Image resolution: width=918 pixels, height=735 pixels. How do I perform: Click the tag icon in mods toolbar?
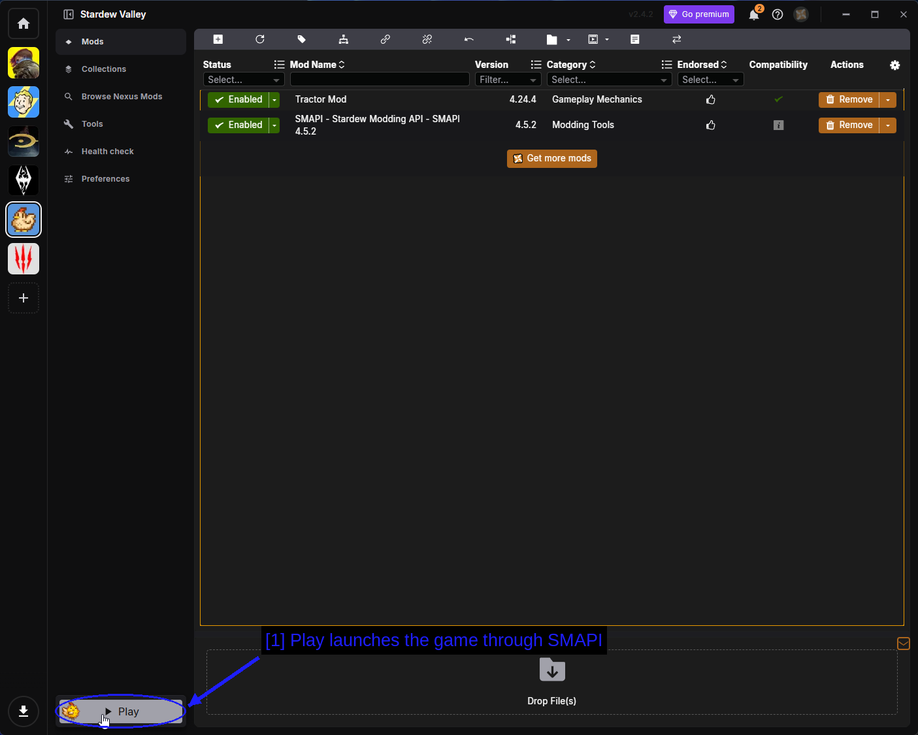point(302,39)
